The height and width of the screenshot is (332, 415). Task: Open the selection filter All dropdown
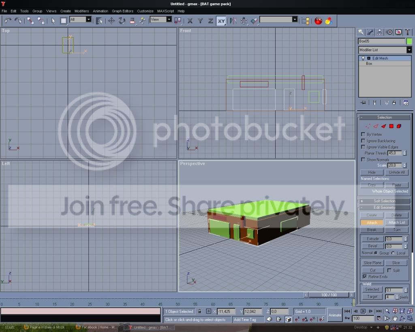click(x=89, y=19)
